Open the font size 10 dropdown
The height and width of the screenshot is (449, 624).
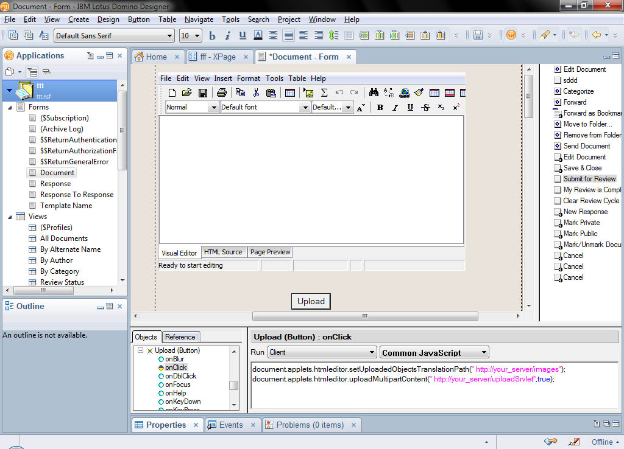197,36
